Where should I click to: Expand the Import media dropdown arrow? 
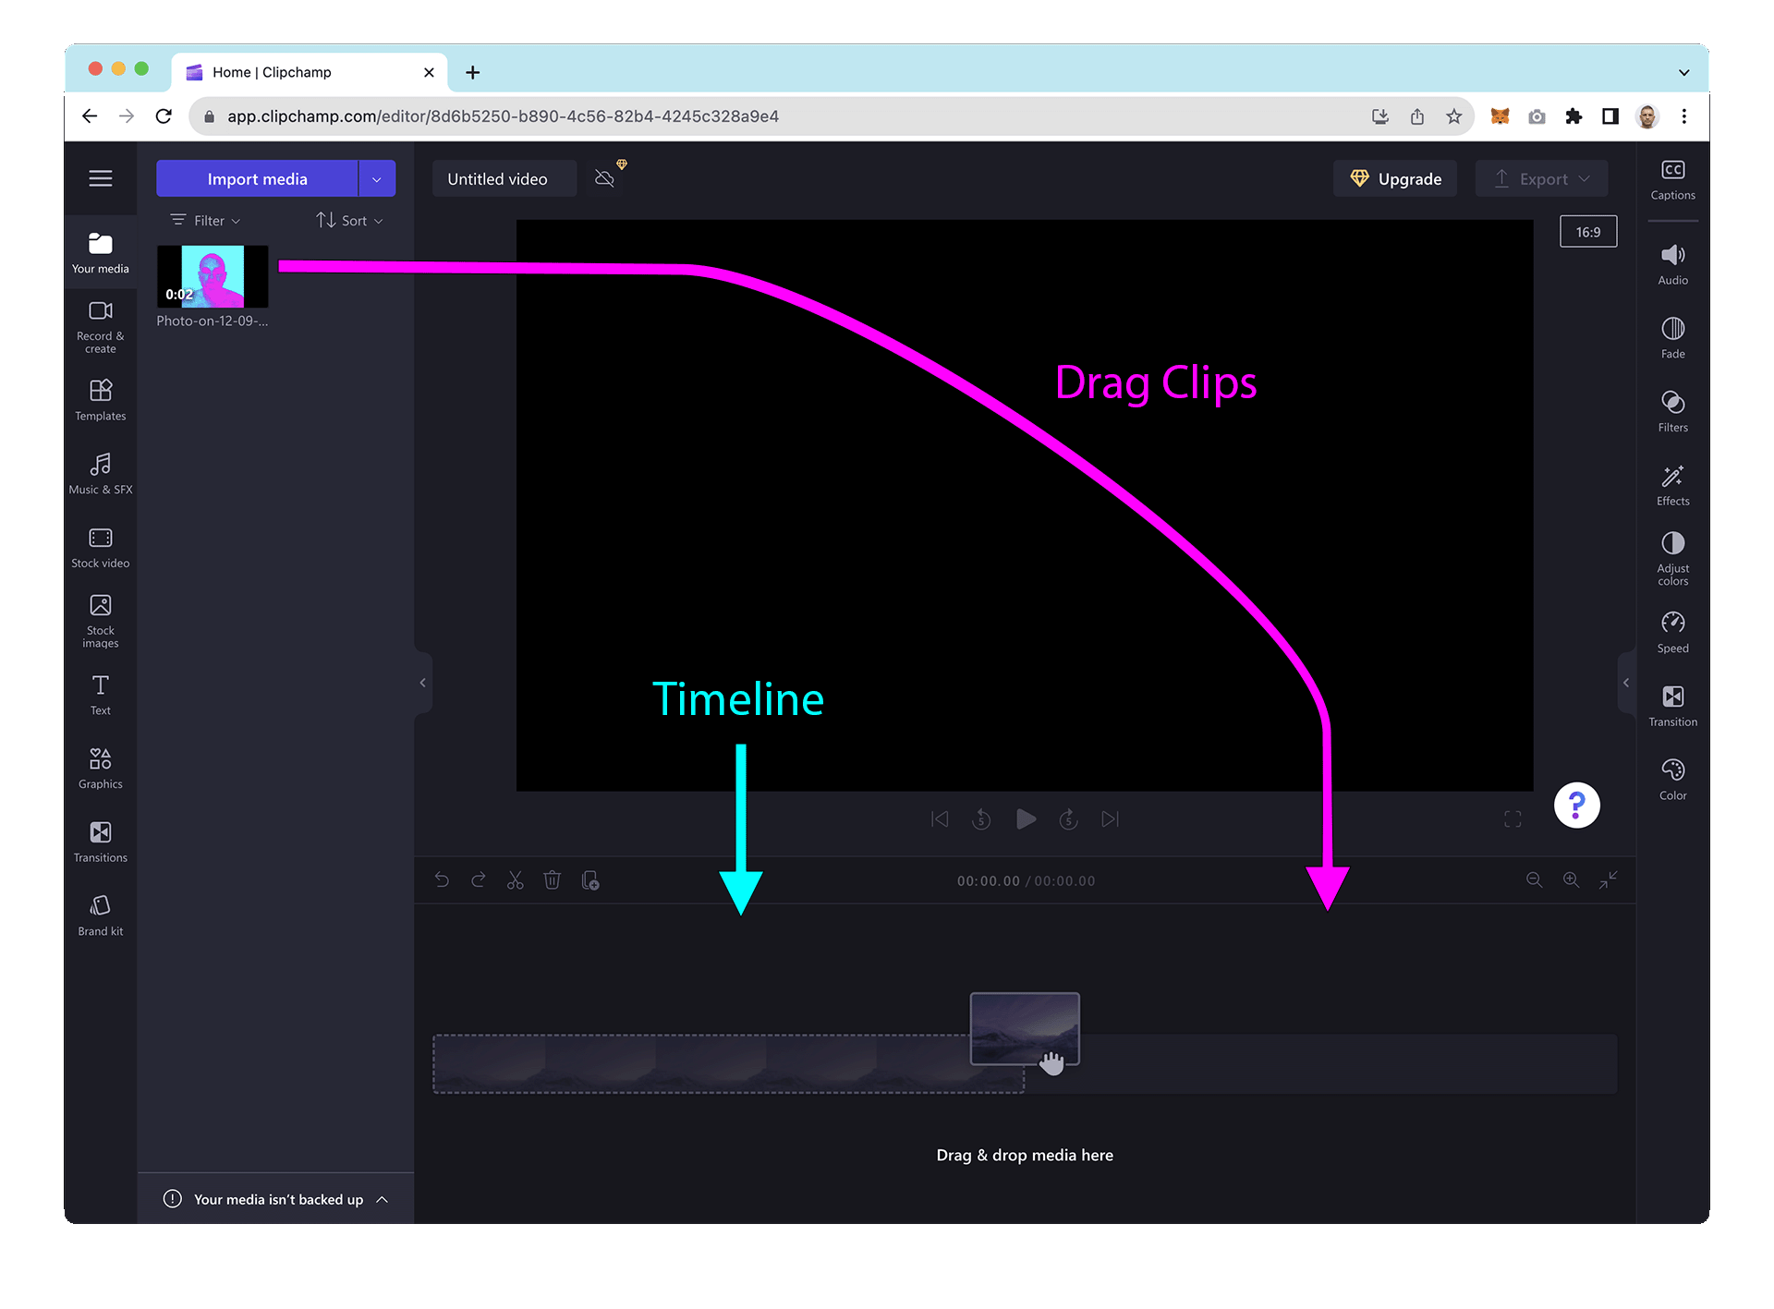(x=377, y=179)
